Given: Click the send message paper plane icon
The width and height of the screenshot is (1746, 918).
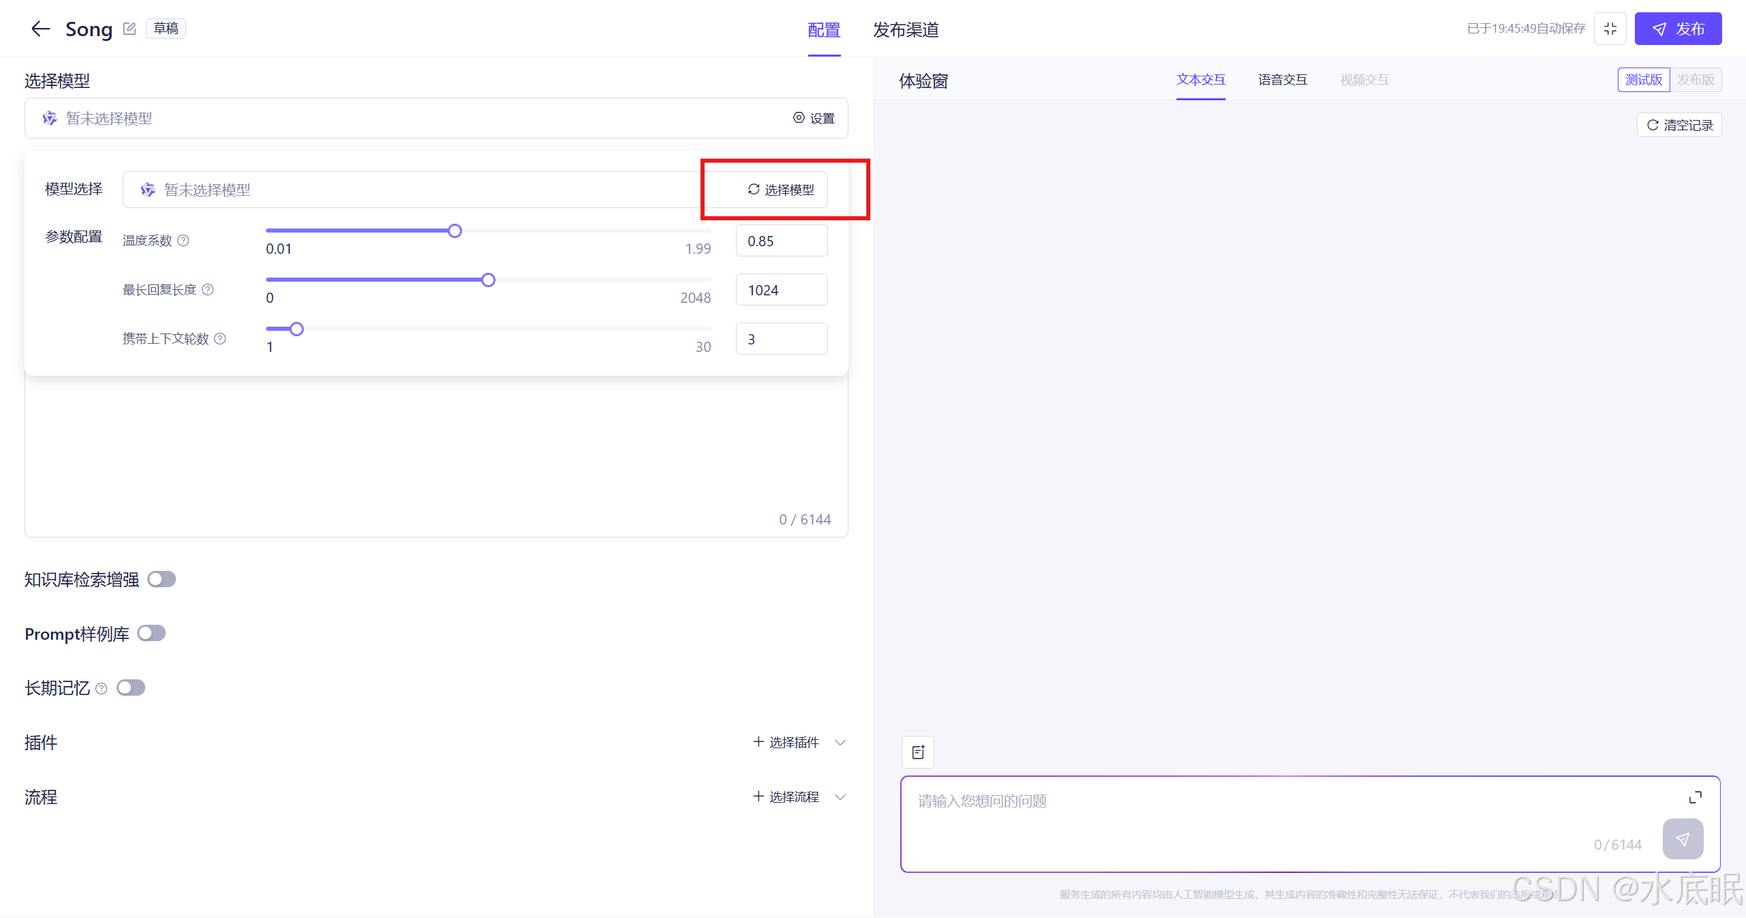Looking at the screenshot, I should click(x=1683, y=839).
